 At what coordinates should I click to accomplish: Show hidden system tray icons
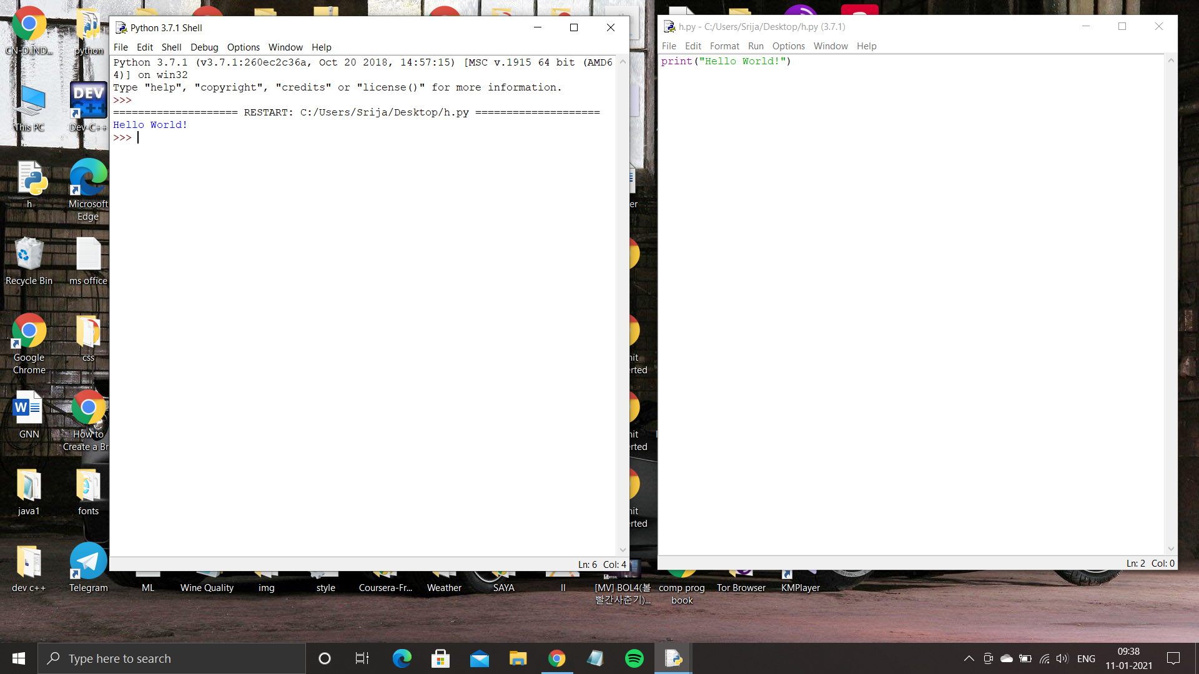[969, 658]
